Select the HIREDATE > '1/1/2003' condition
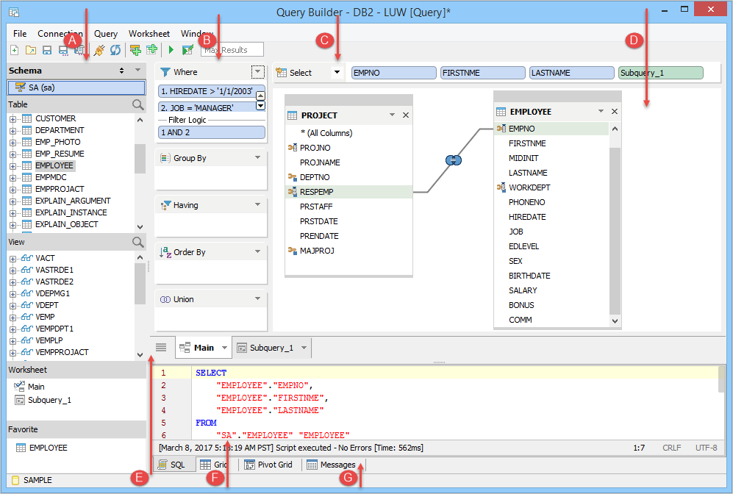Screen dimensions: 733x494 tap(211, 92)
